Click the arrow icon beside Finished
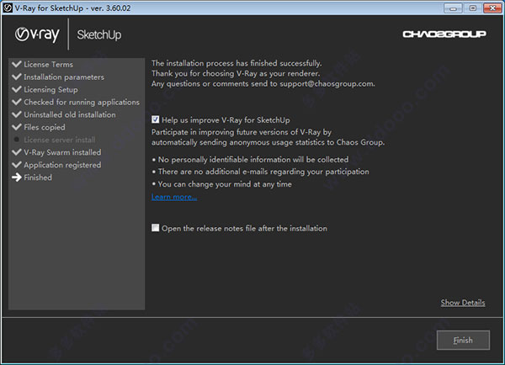This screenshot has height=365, width=505. coord(16,177)
